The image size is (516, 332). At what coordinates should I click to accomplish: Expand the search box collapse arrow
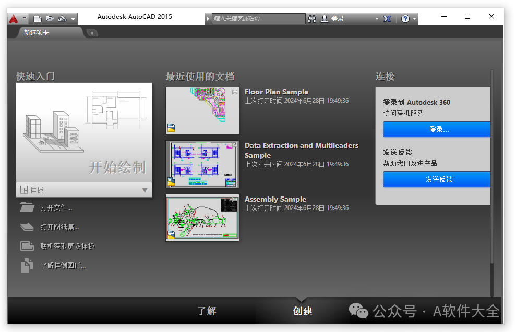pos(208,19)
